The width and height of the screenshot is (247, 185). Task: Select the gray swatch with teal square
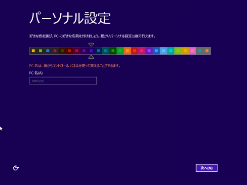[x=200, y=51]
